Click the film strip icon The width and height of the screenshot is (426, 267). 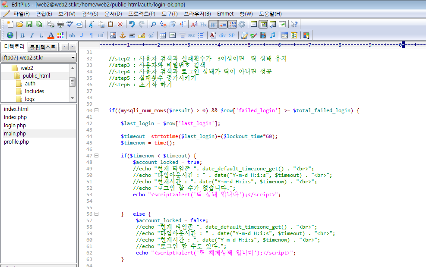coord(263,35)
